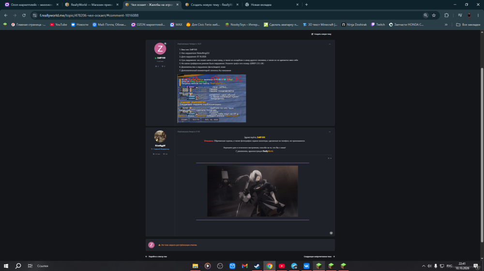Switch to the Создать новую тему tab
Viewport: 484px width, 271px height.
click(212, 5)
